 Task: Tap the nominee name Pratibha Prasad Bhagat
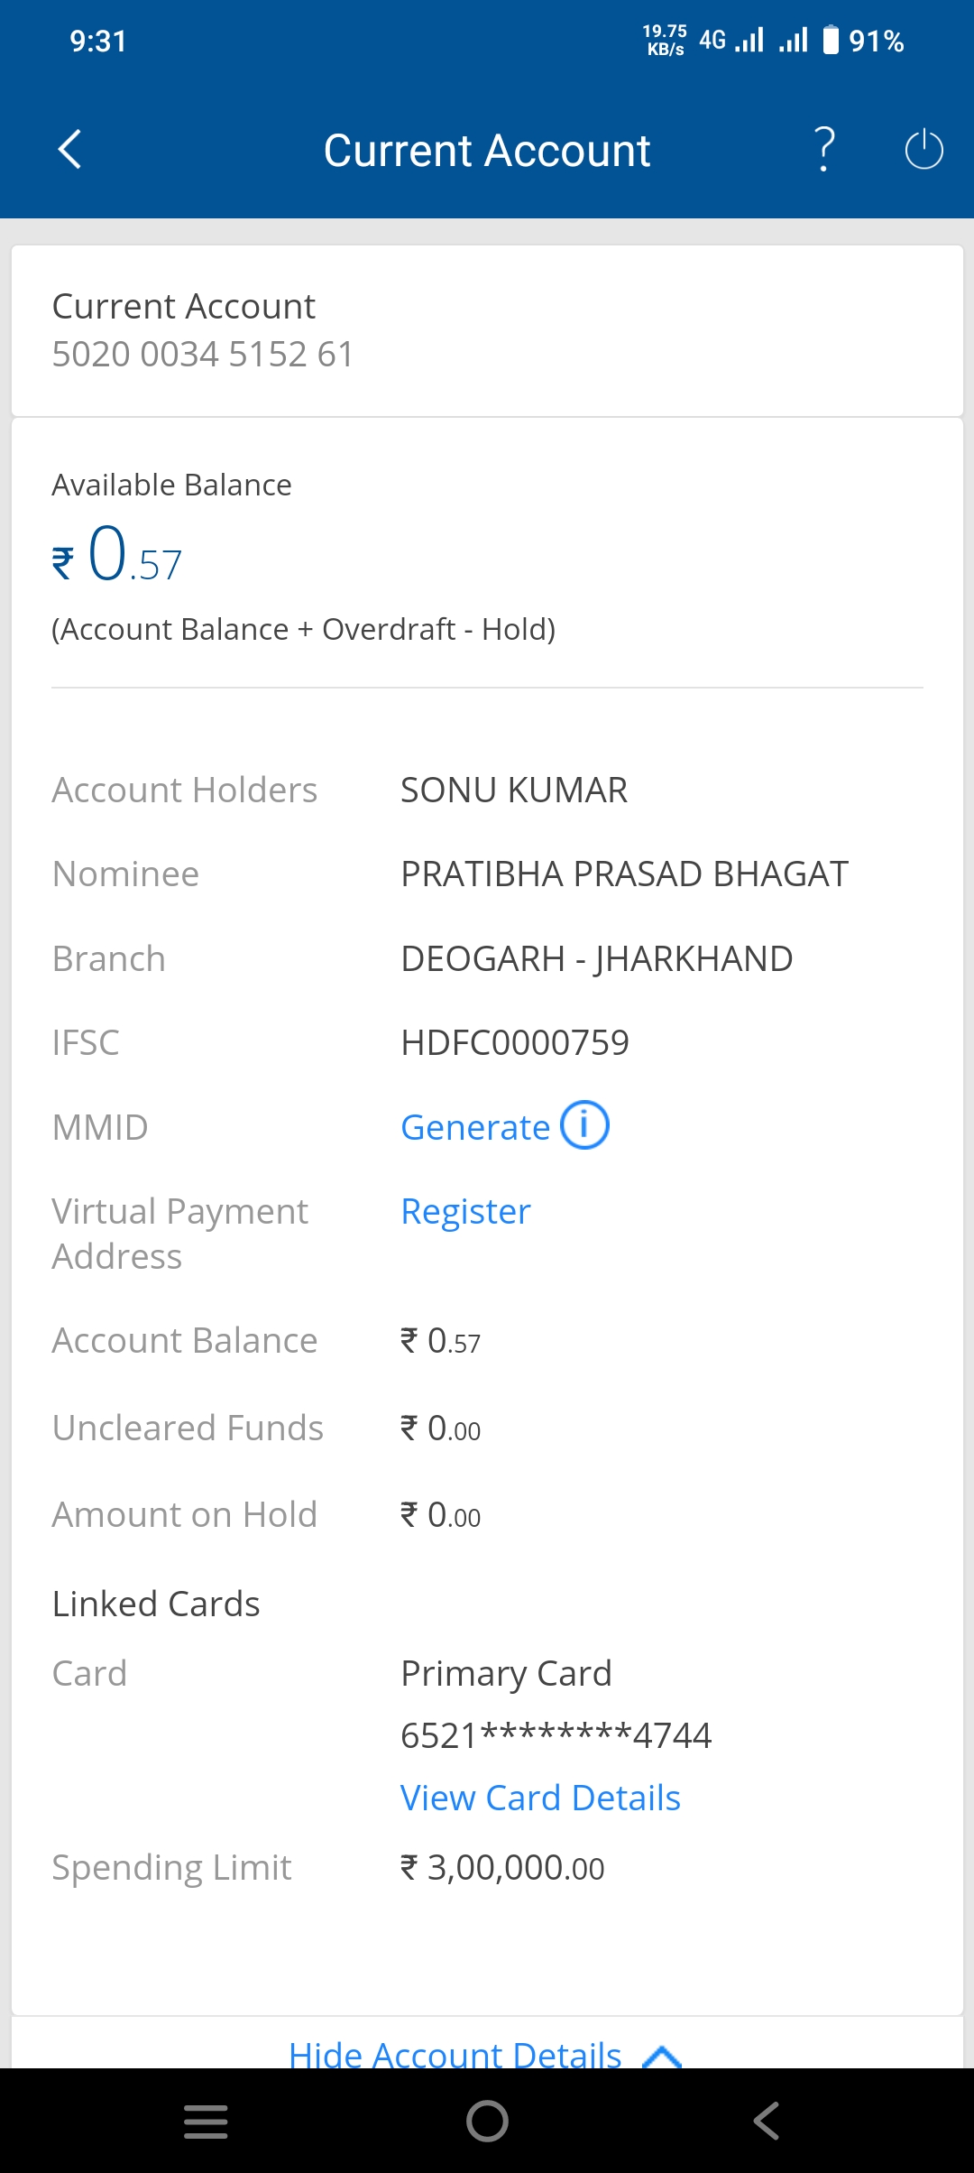[x=625, y=874]
